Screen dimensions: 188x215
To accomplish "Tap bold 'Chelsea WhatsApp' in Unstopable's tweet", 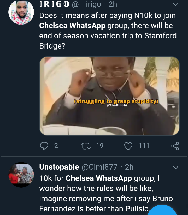I will click(99, 178).
